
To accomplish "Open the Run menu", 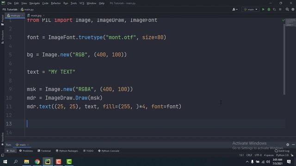I will (x=66, y=3).
